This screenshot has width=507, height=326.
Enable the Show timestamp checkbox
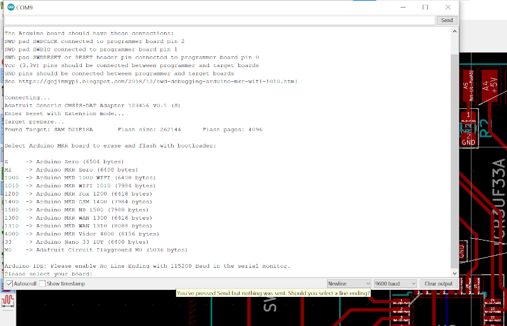coord(42,284)
